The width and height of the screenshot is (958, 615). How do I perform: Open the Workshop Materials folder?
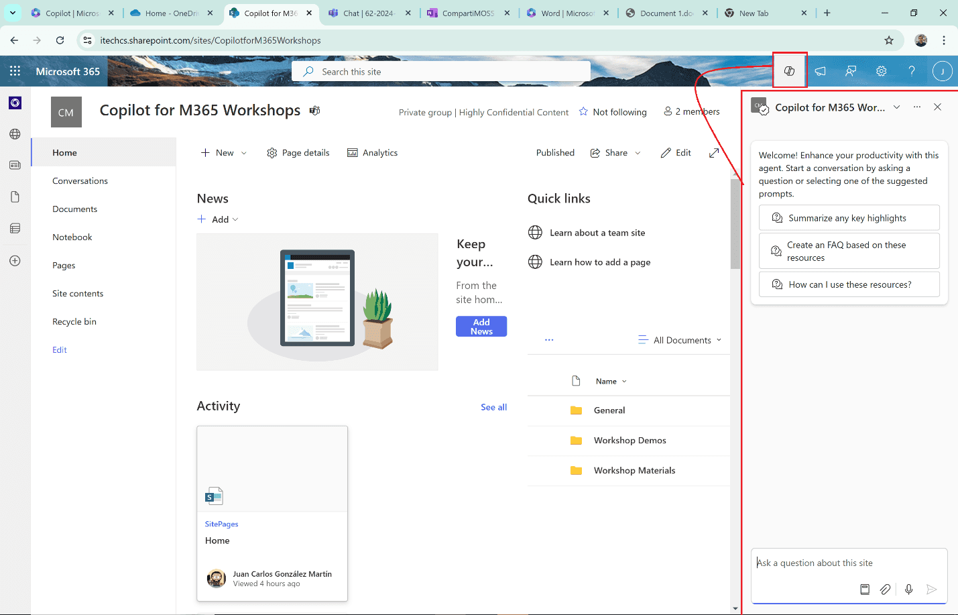pos(634,471)
